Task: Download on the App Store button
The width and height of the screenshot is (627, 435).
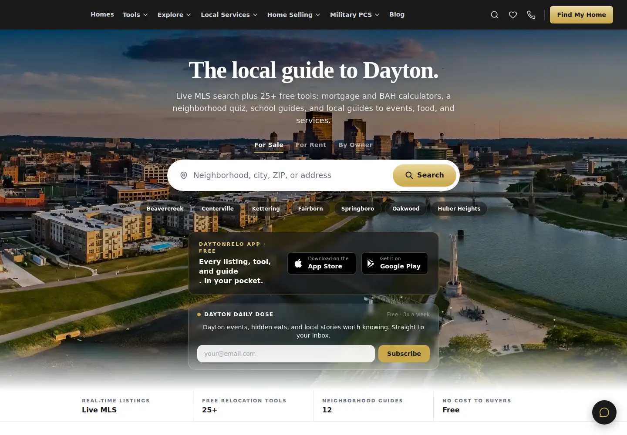Action: click(x=322, y=264)
